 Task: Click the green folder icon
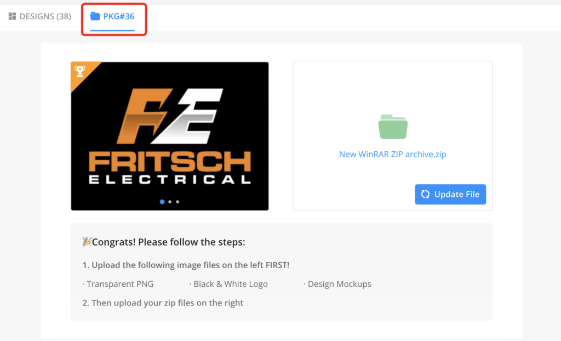[x=393, y=127]
